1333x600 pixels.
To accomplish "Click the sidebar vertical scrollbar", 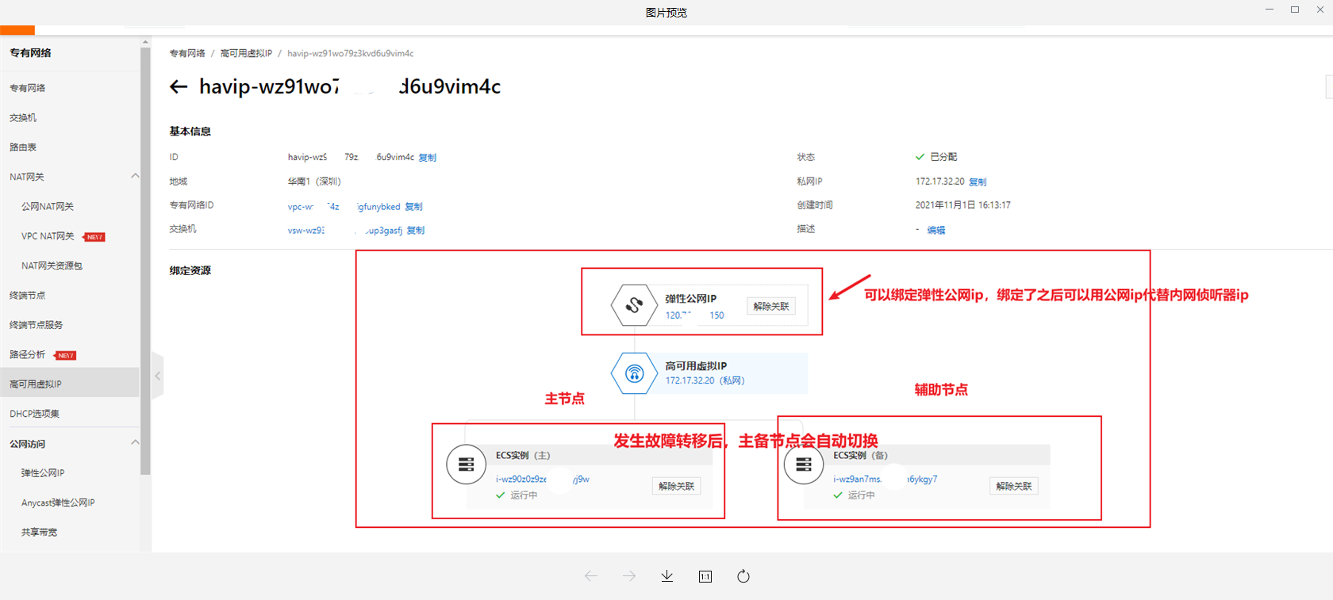I will [145, 262].
